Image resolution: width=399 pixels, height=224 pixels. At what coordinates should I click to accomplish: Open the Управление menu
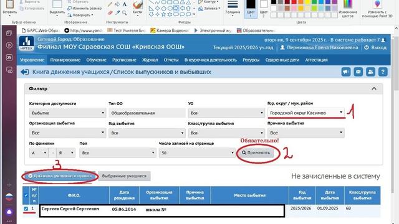(x=32, y=60)
